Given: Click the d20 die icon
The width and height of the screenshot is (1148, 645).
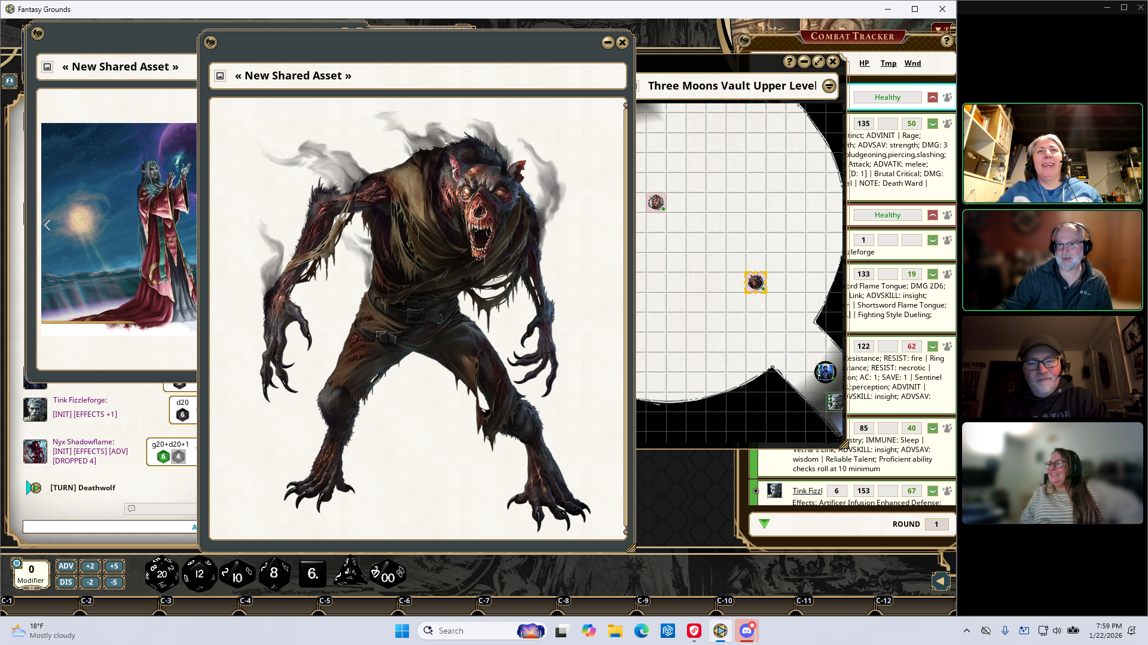Looking at the screenshot, I should pyautogui.click(x=161, y=574).
